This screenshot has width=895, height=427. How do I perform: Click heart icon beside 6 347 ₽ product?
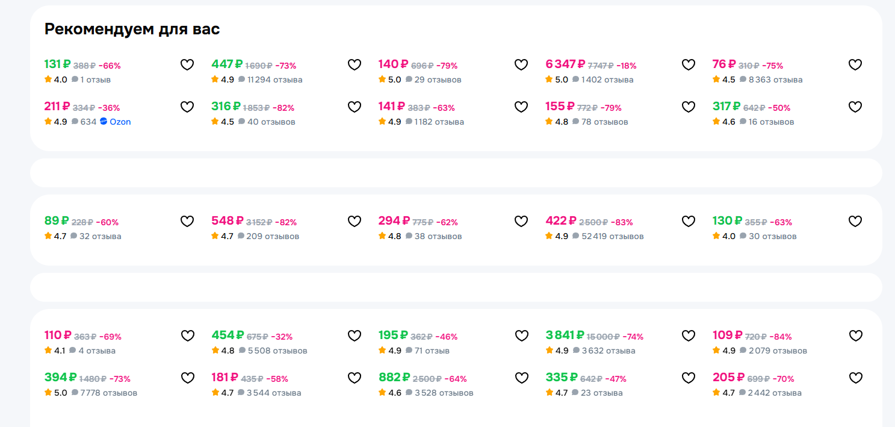tap(689, 65)
